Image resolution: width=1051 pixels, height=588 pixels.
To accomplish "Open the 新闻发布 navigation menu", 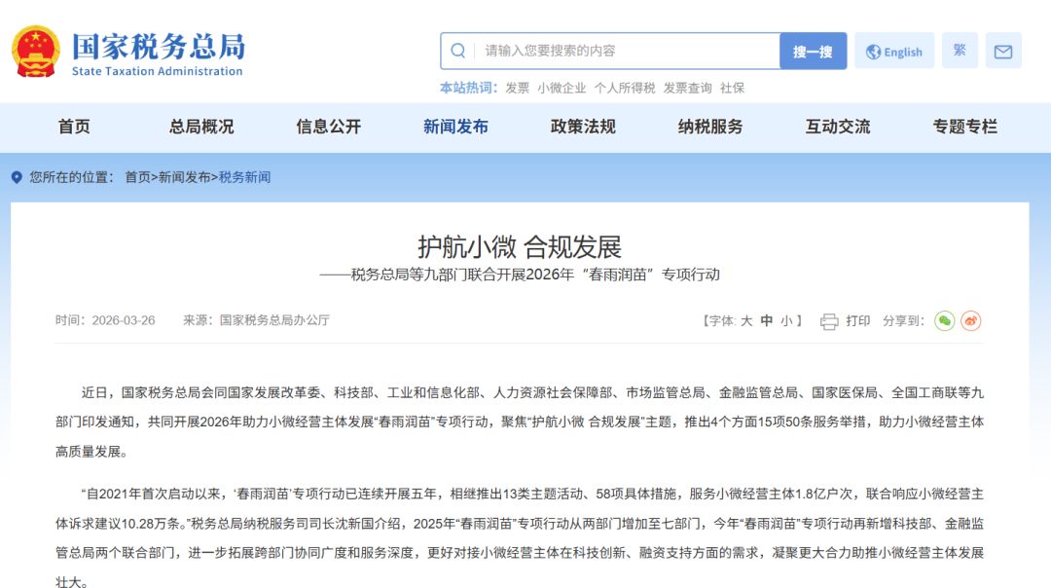I will [x=455, y=127].
